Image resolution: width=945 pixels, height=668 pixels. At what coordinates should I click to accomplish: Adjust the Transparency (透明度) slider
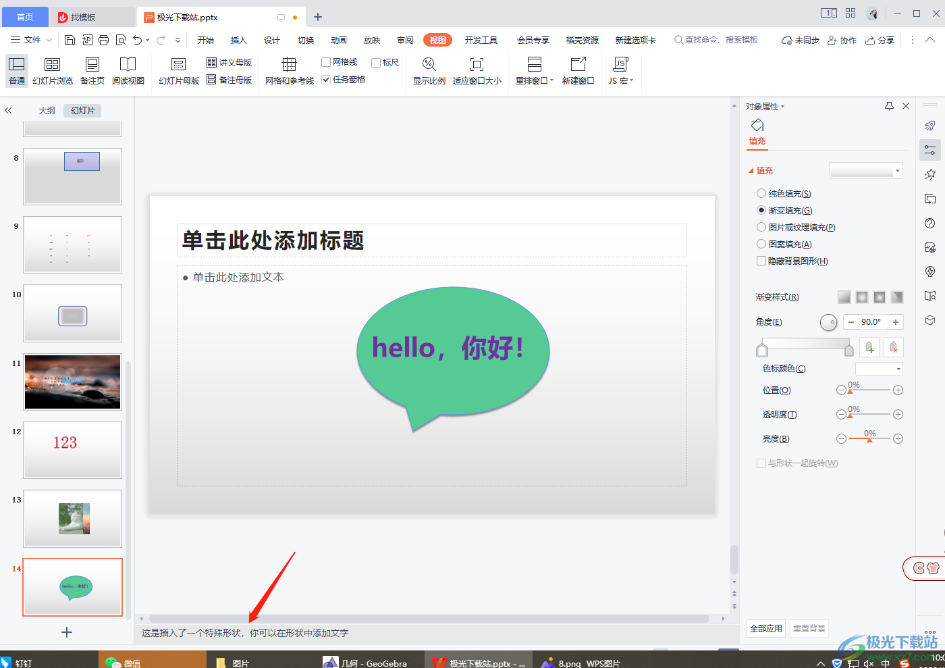pyautogui.click(x=869, y=415)
